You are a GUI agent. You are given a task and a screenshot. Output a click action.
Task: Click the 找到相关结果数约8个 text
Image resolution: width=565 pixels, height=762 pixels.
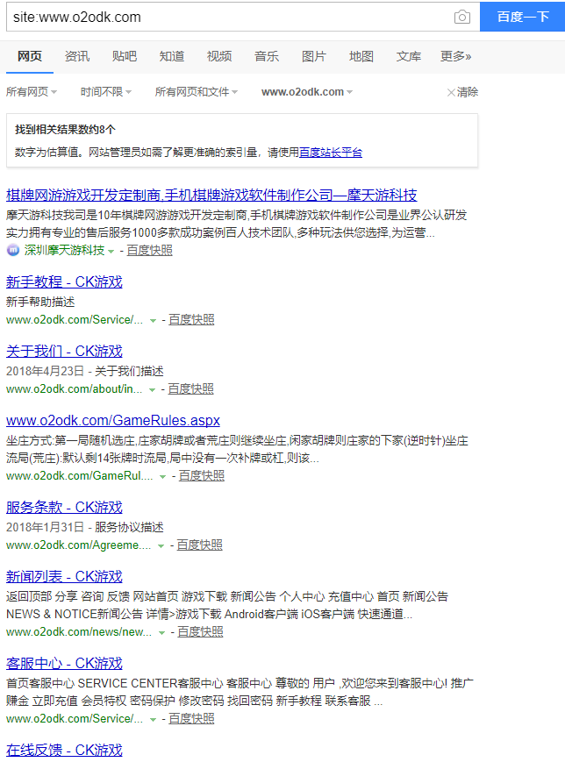click(x=65, y=130)
